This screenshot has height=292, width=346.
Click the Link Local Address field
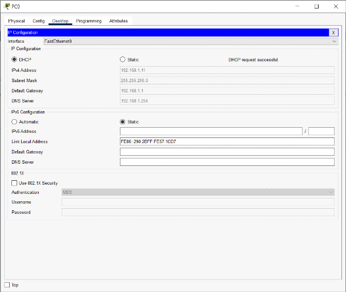point(227,141)
